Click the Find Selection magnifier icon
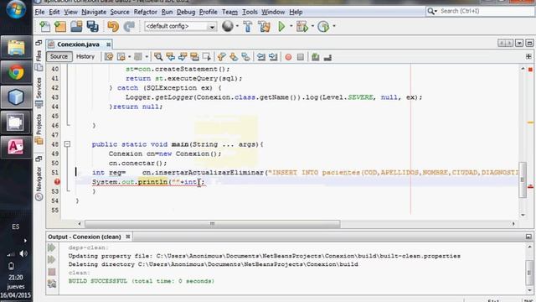This screenshot has width=536, height=302. point(158,57)
